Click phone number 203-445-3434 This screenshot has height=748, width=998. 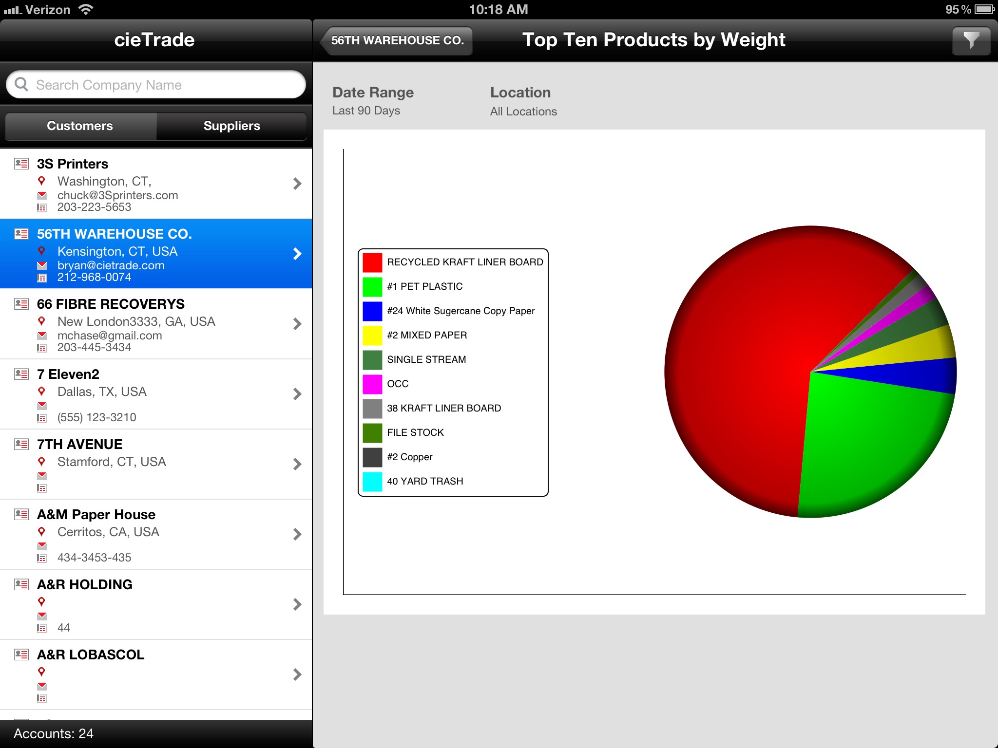[95, 347]
